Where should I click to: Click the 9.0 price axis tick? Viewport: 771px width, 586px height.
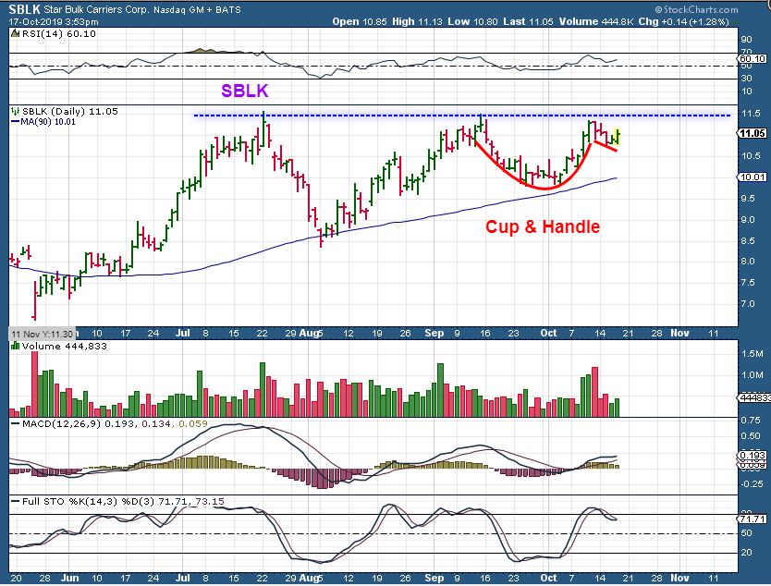coord(749,219)
